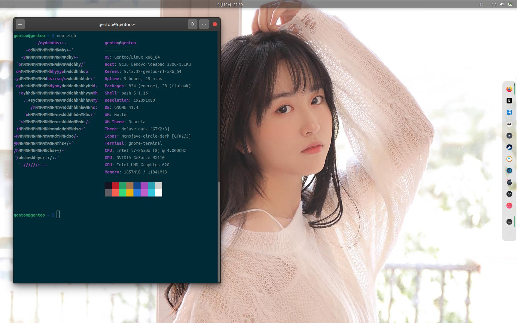
Task: Close the terminal window with red button
Action: 215,24
